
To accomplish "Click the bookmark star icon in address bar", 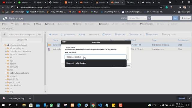I will click(x=161, y=7).
